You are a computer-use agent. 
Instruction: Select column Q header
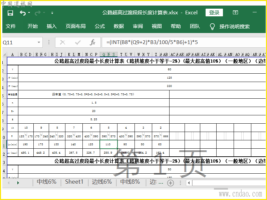[x=104, y=55]
